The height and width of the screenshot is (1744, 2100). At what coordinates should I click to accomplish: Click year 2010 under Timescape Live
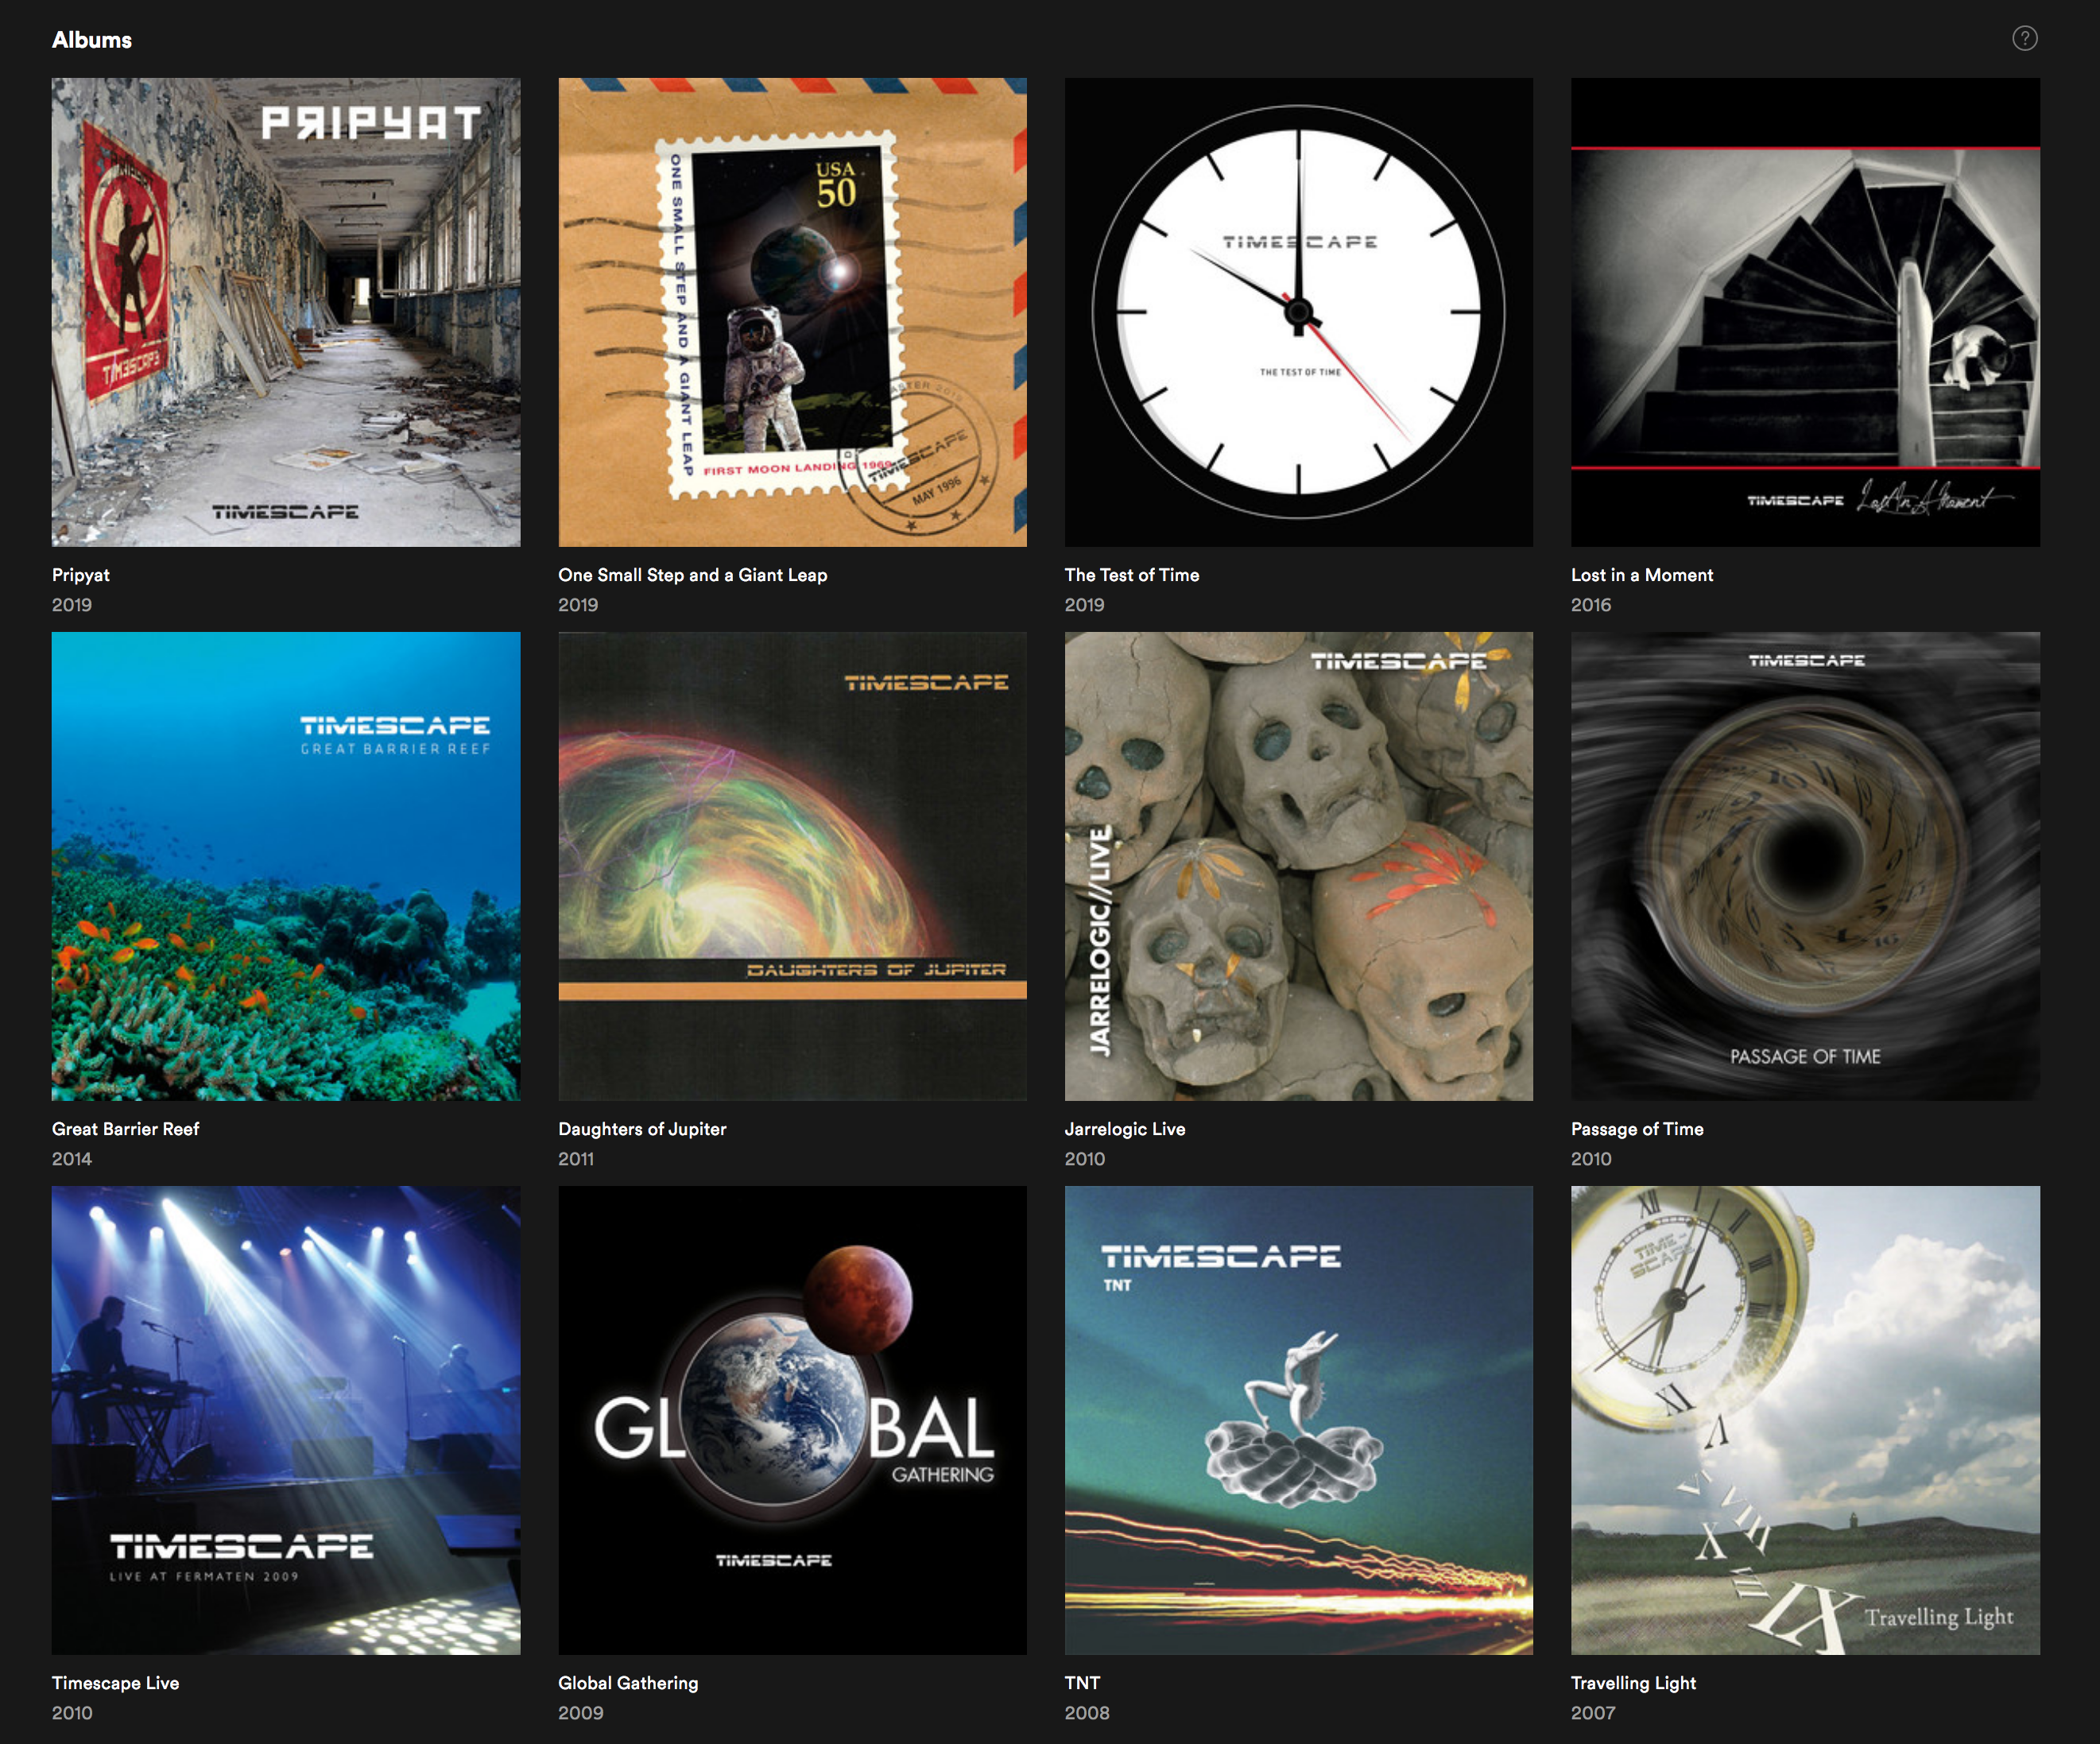(72, 1713)
